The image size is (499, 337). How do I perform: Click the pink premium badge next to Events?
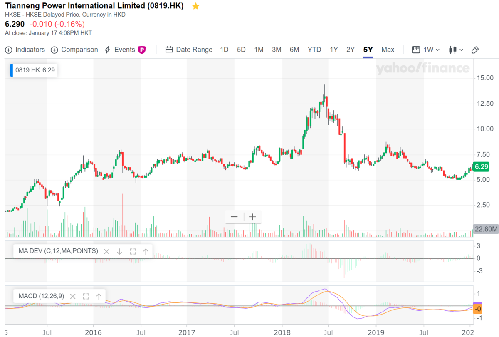coord(142,50)
